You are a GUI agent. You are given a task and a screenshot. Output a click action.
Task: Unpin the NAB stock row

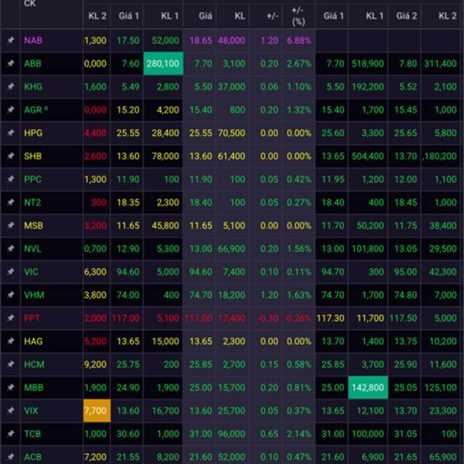pyautogui.click(x=11, y=40)
